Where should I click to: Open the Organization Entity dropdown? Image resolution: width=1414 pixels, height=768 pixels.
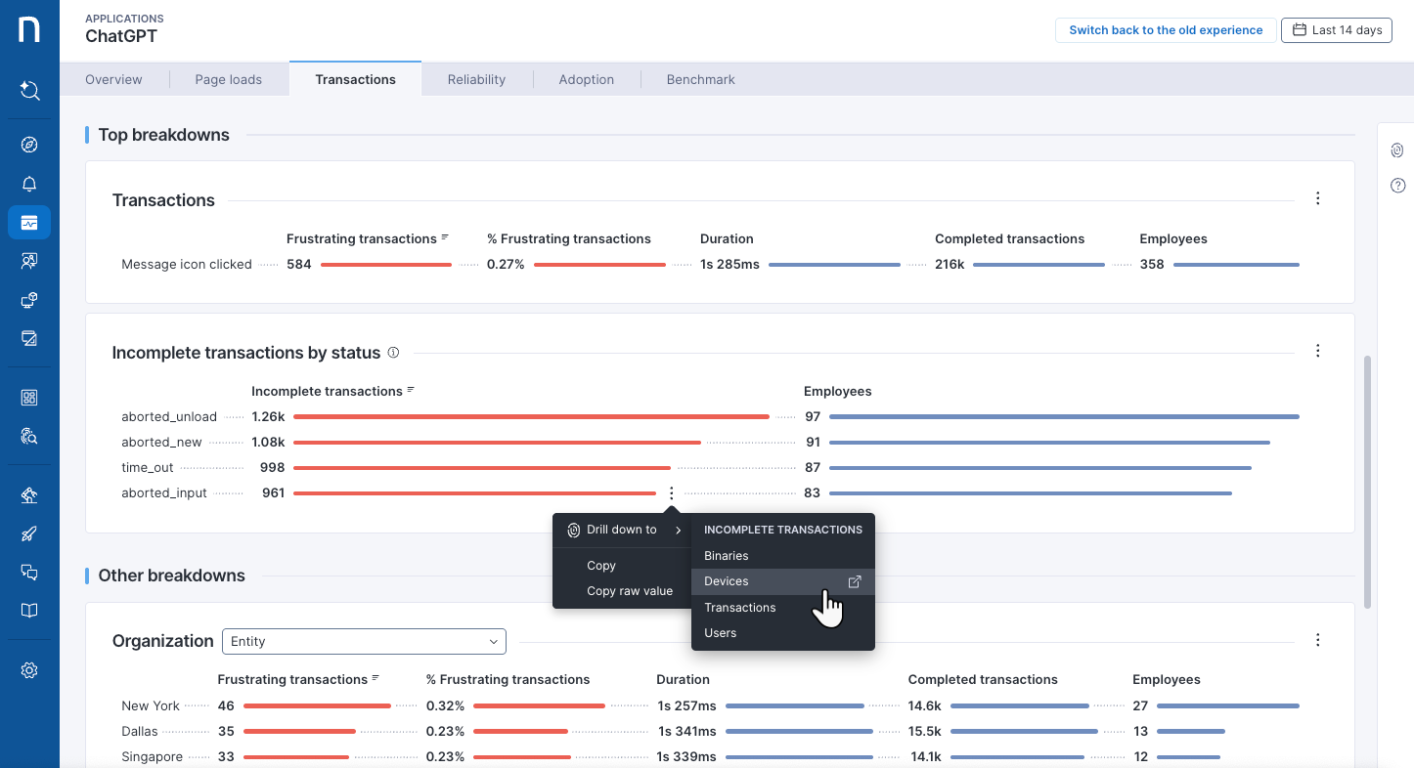(x=364, y=641)
